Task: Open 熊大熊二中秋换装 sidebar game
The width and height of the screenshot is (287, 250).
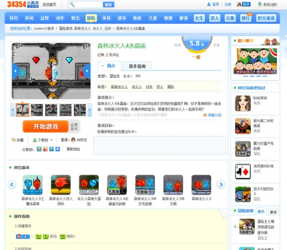Action: click(x=243, y=126)
